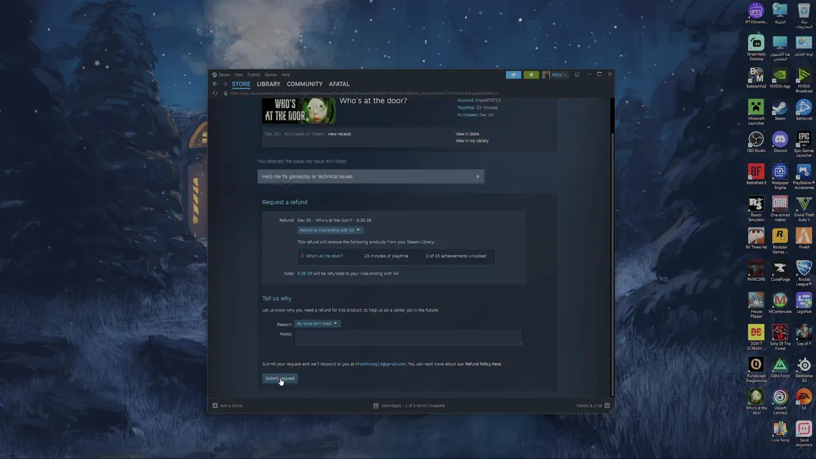Open the Battle.net desktop icon
The image size is (816, 459).
[804, 110]
